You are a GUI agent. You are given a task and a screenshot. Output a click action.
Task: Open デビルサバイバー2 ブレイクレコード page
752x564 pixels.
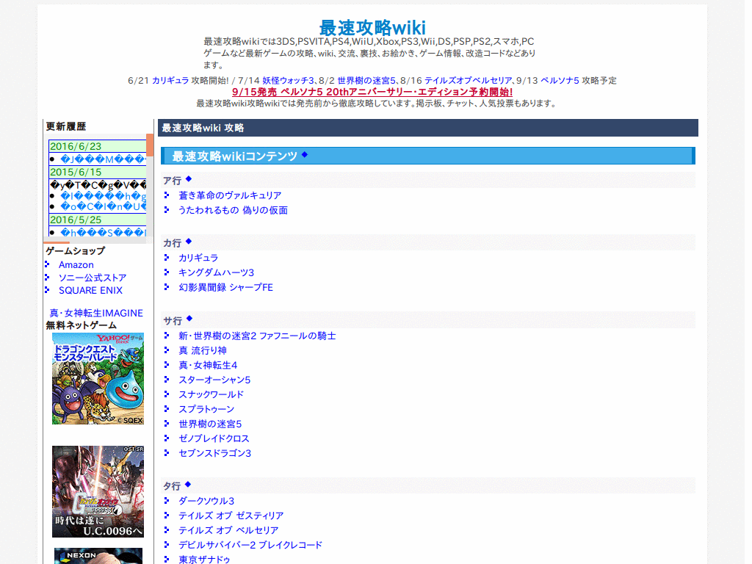pos(250,545)
